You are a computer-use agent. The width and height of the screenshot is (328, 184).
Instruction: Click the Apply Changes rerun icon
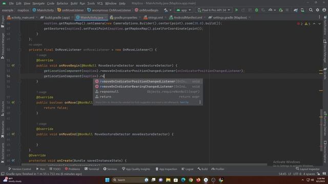pyautogui.click(x=243, y=10)
